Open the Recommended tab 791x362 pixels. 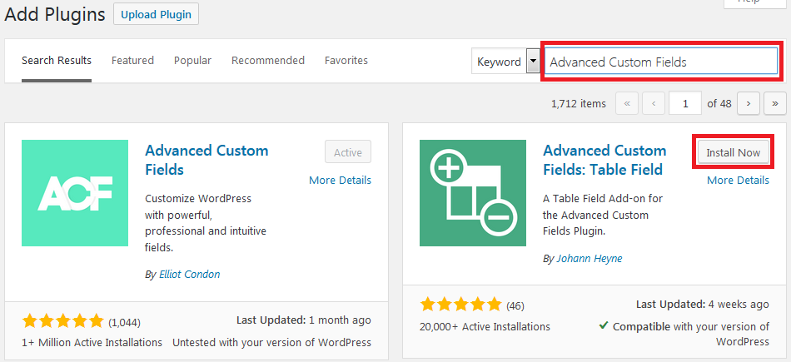(x=268, y=61)
